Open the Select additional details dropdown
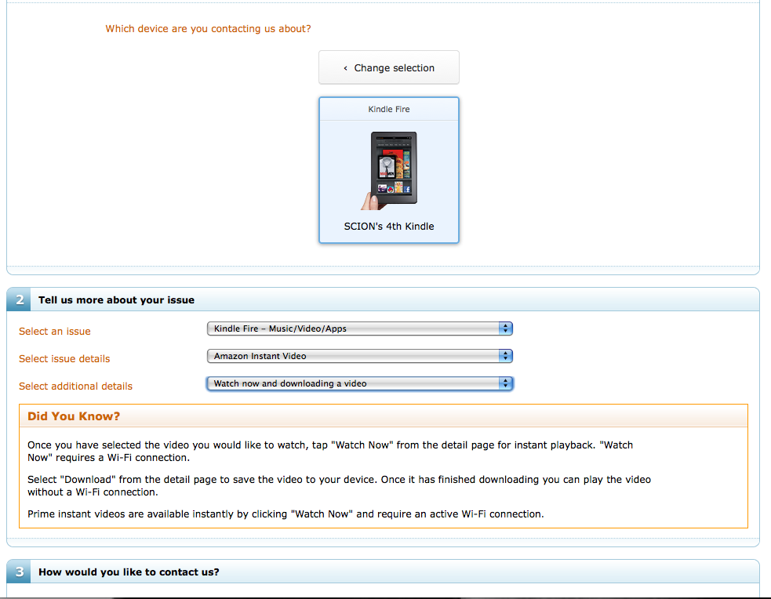 359,383
